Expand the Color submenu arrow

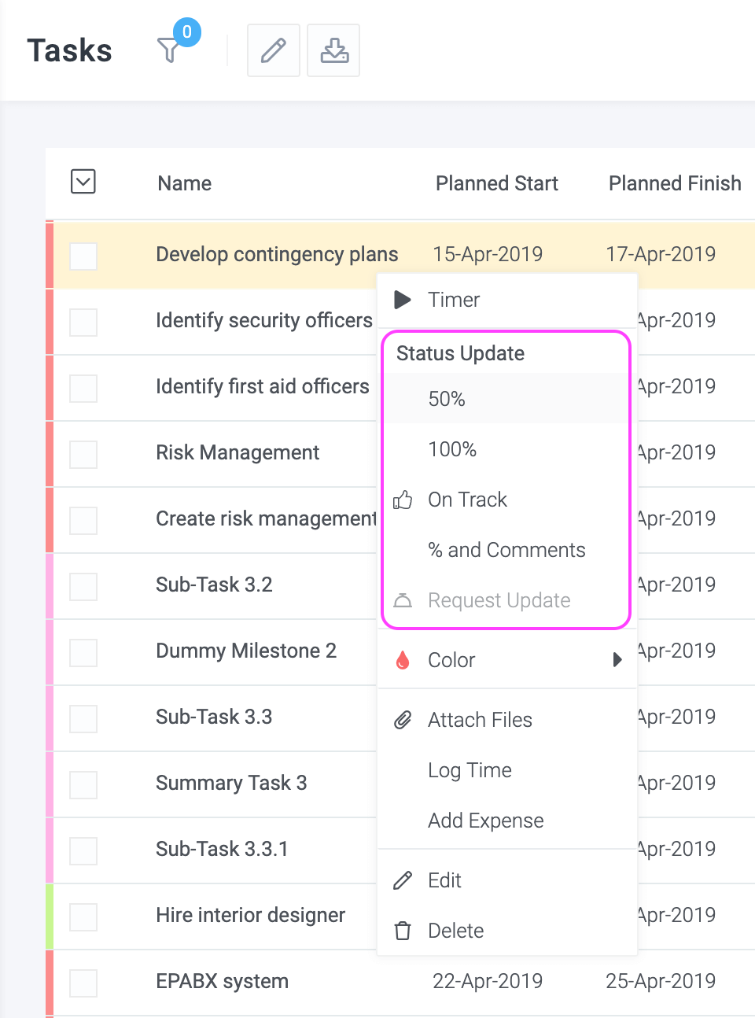click(x=617, y=660)
